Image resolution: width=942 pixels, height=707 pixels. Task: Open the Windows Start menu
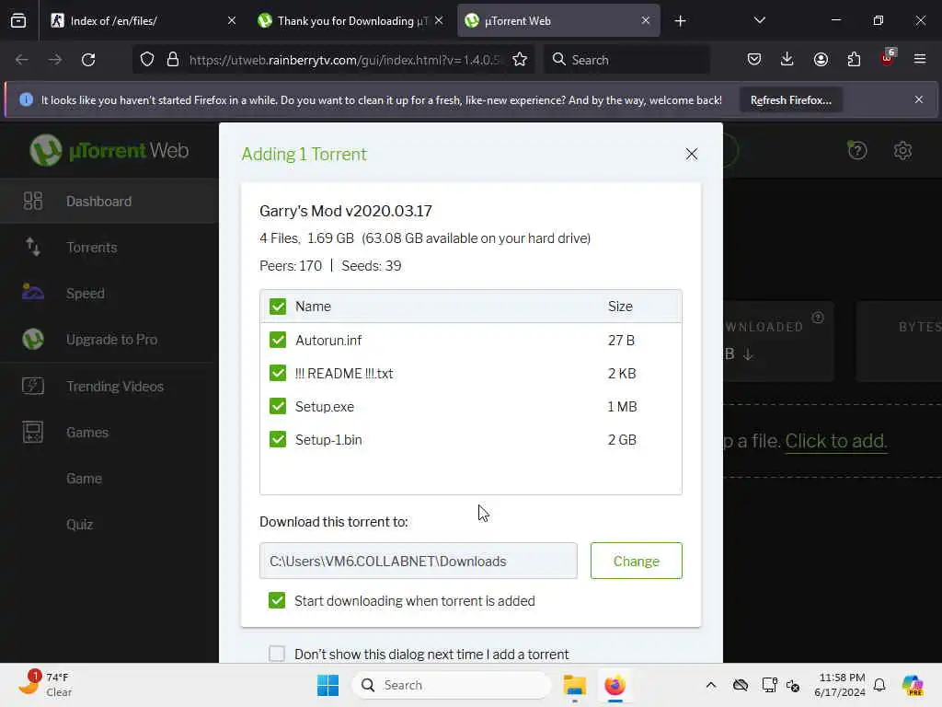coord(328,685)
